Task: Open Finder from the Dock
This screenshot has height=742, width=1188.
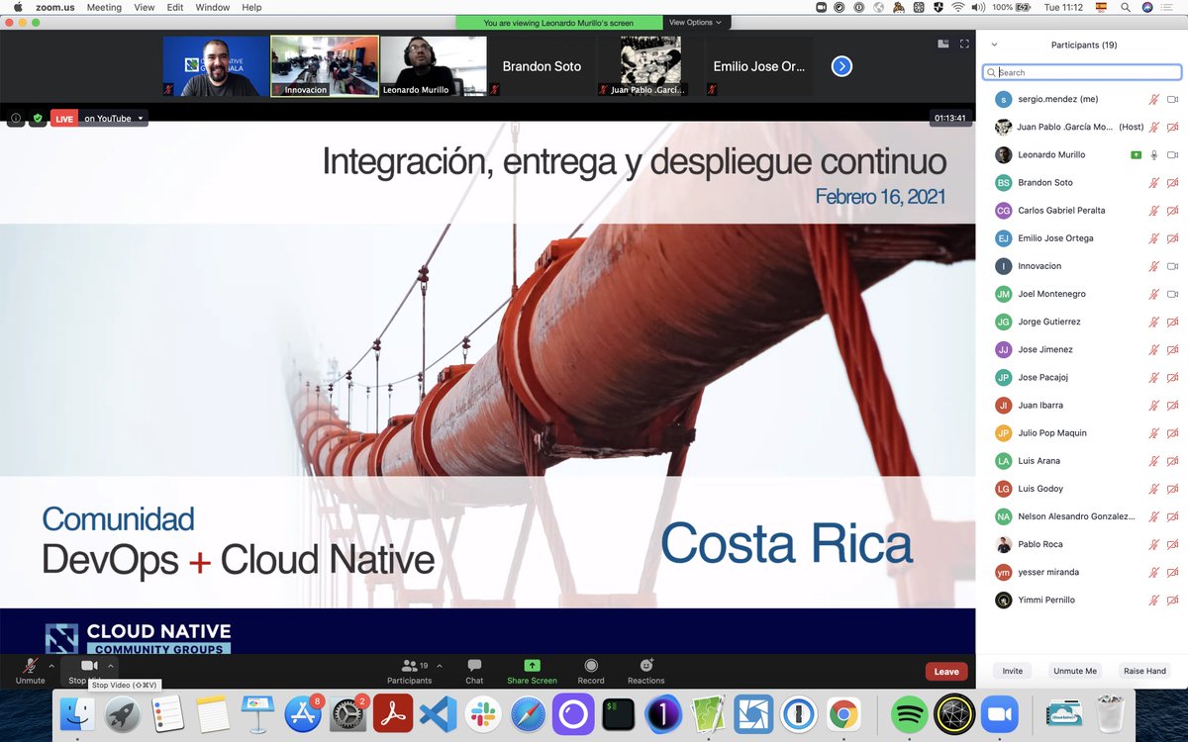Action: pyautogui.click(x=77, y=713)
